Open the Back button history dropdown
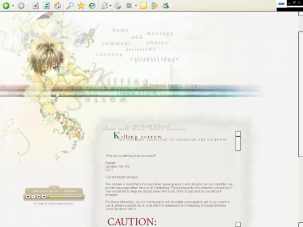 [13, 5]
